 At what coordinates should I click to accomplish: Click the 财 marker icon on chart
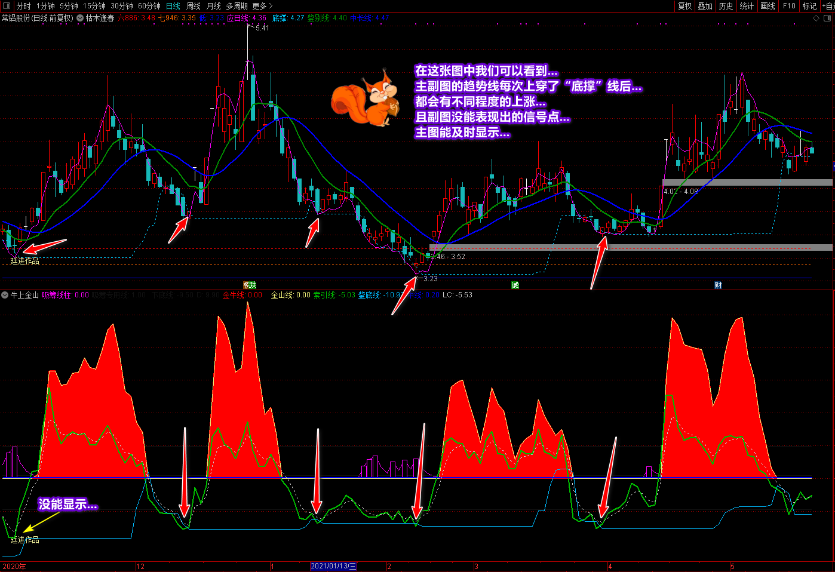point(718,285)
